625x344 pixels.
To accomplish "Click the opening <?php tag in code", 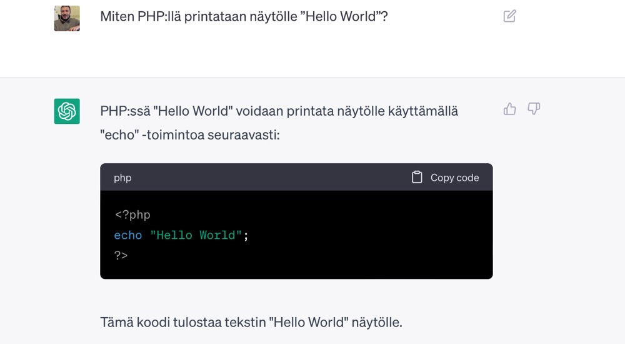I will coord(132,215).
